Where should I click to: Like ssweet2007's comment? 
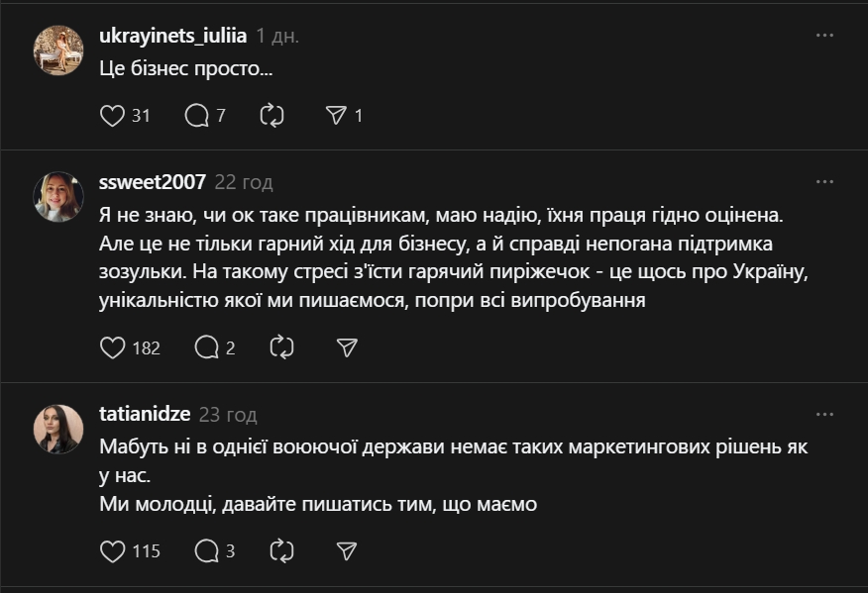coord(113,347)
